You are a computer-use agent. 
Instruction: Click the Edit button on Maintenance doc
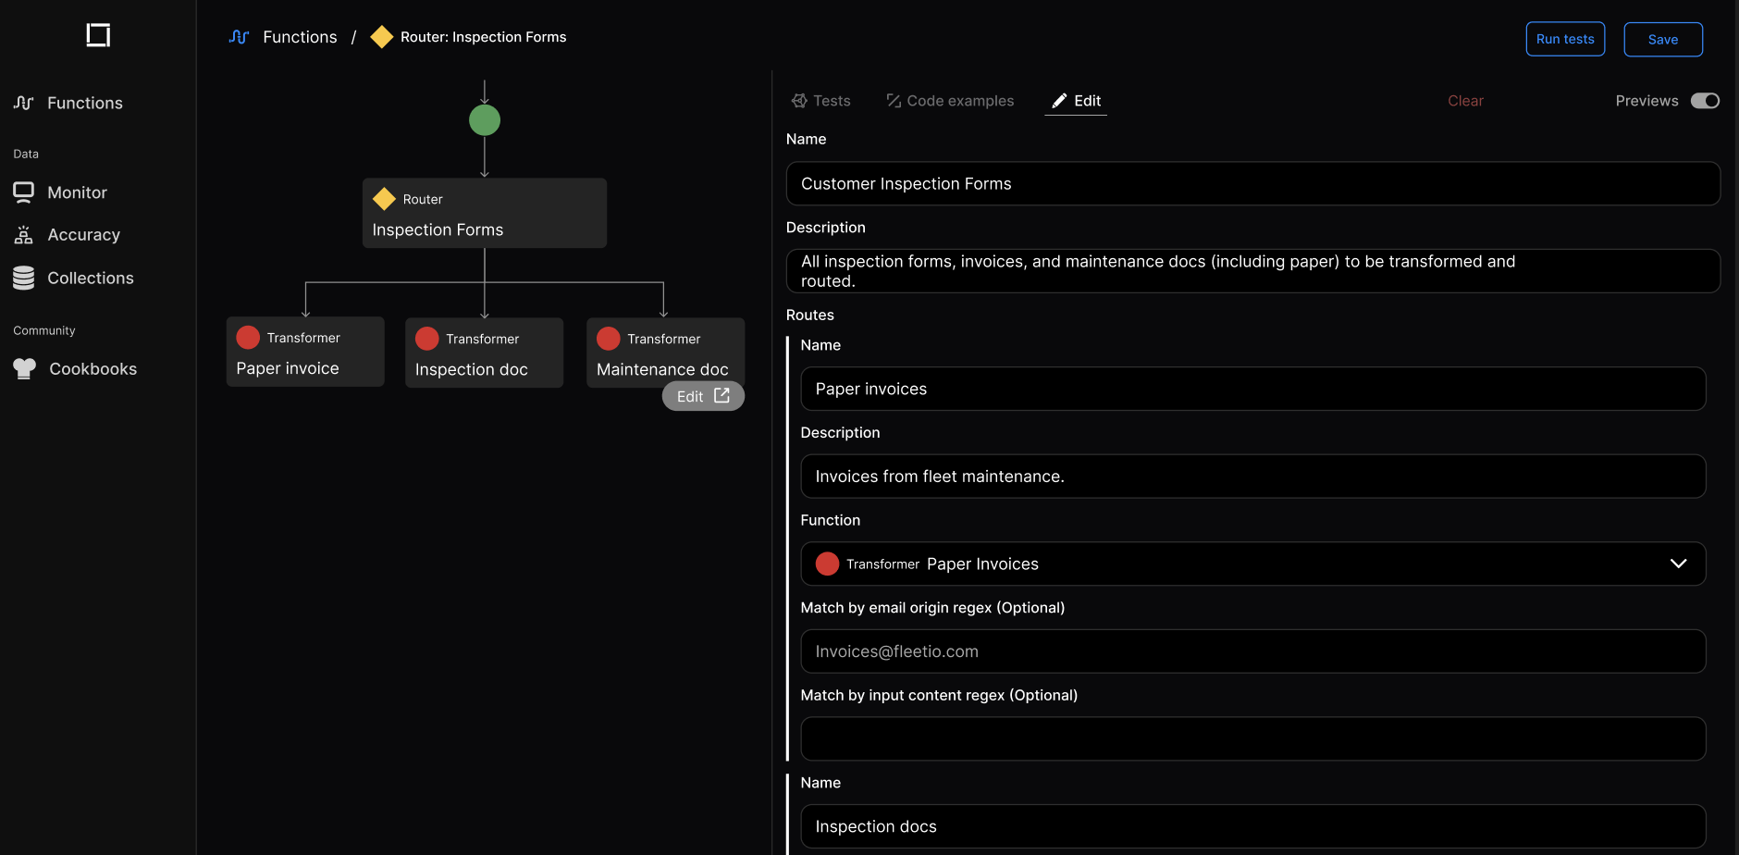click(x=703, y=396)
